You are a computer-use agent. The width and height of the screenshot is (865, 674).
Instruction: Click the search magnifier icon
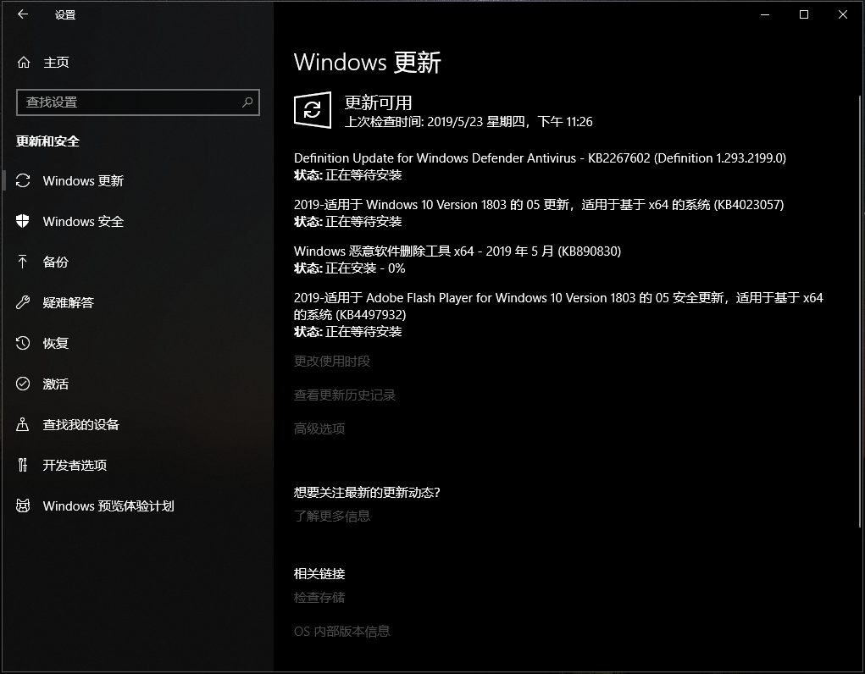(247, 102)
